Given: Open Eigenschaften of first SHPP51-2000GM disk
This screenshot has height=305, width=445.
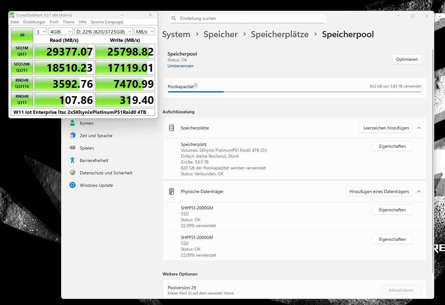Looking at the screenshot, I should click(x=392, y=210).
